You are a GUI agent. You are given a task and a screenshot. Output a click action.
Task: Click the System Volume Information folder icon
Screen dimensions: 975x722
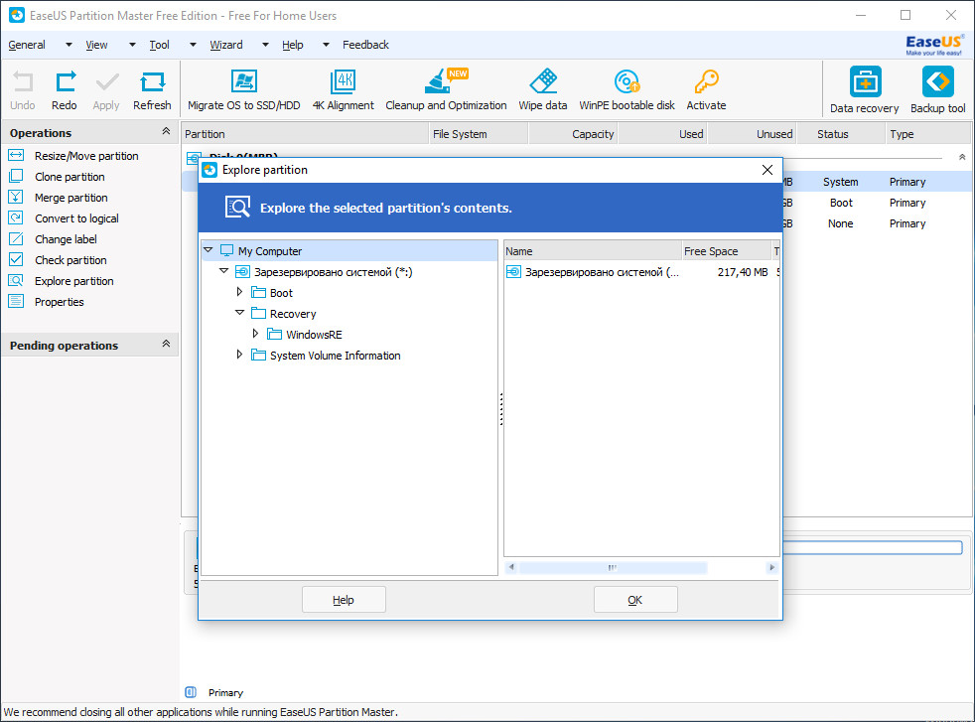[259, 356]
